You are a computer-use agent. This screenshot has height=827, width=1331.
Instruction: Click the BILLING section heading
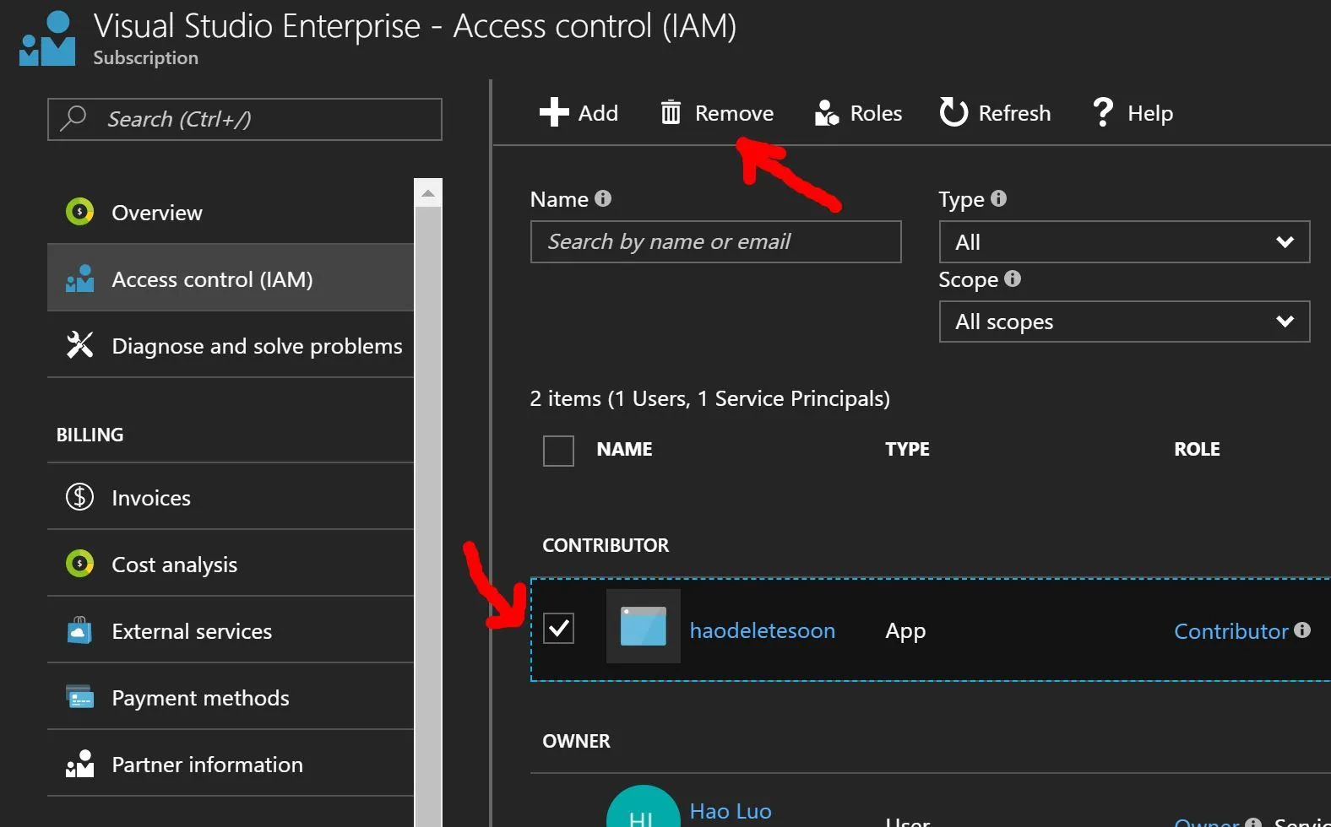(x=90, y=435)
